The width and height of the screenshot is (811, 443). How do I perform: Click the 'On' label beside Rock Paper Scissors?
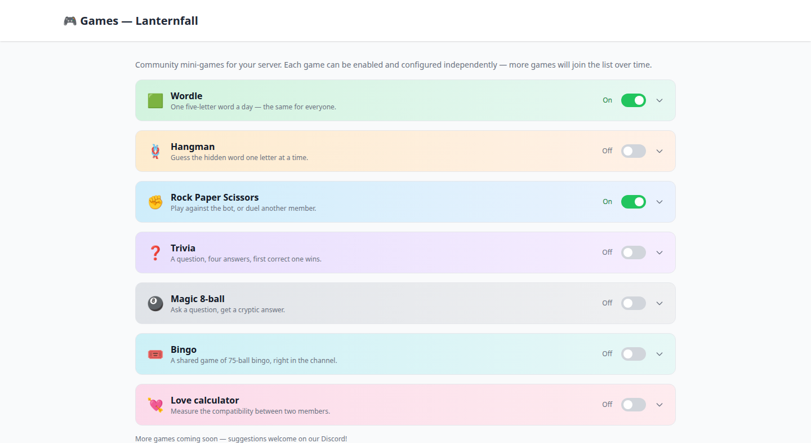607,202
